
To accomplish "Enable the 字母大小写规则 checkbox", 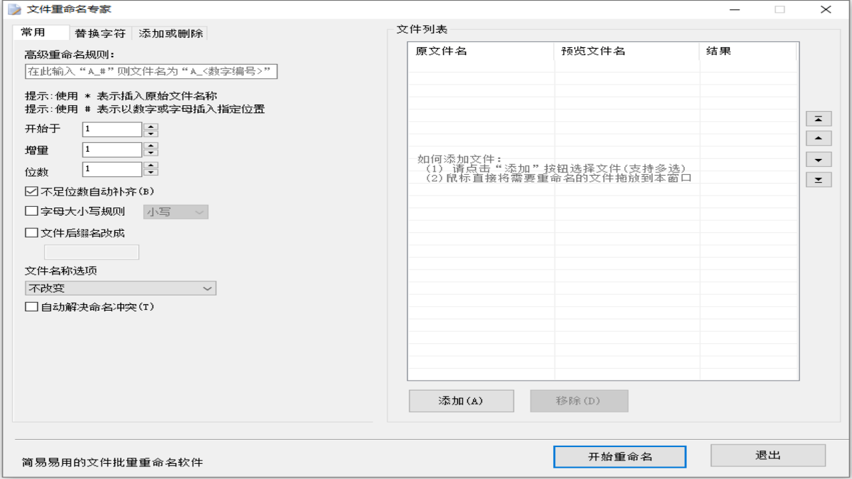I will [x=31, y=212].
